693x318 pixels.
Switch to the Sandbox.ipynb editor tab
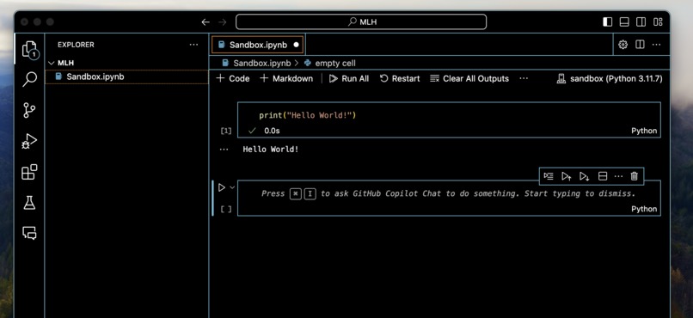pos(258,45)
